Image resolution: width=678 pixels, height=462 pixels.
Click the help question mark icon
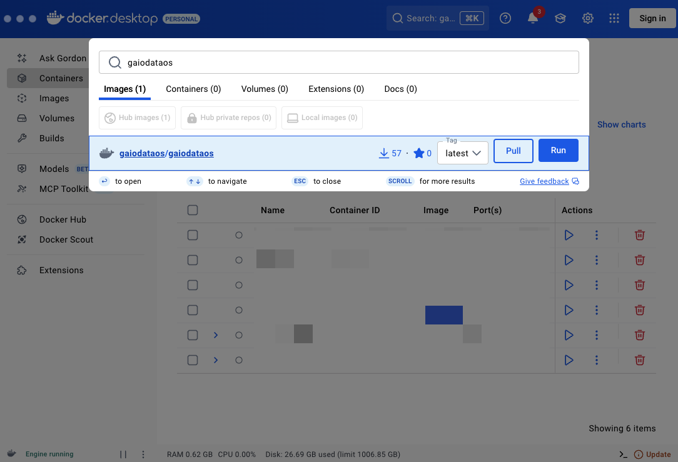point(505,18)
